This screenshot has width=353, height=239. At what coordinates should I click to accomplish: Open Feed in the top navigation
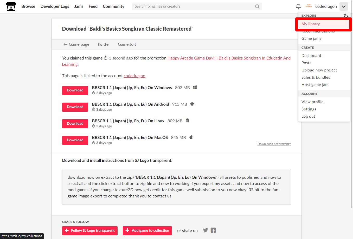pyautogui.click(x=93, y=6)
